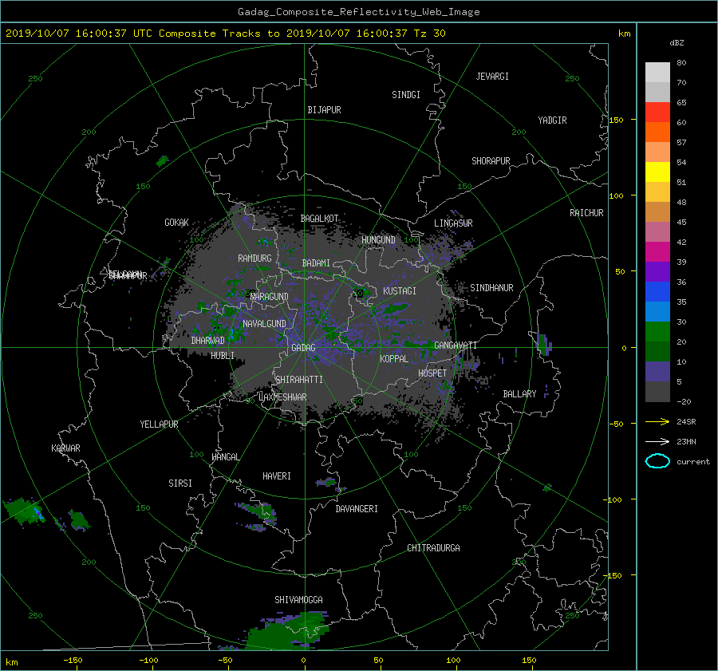The height and width of the screenshot is (671, 718).
Task: Click the SINDHANUR city label
Action: coord(491,288)
